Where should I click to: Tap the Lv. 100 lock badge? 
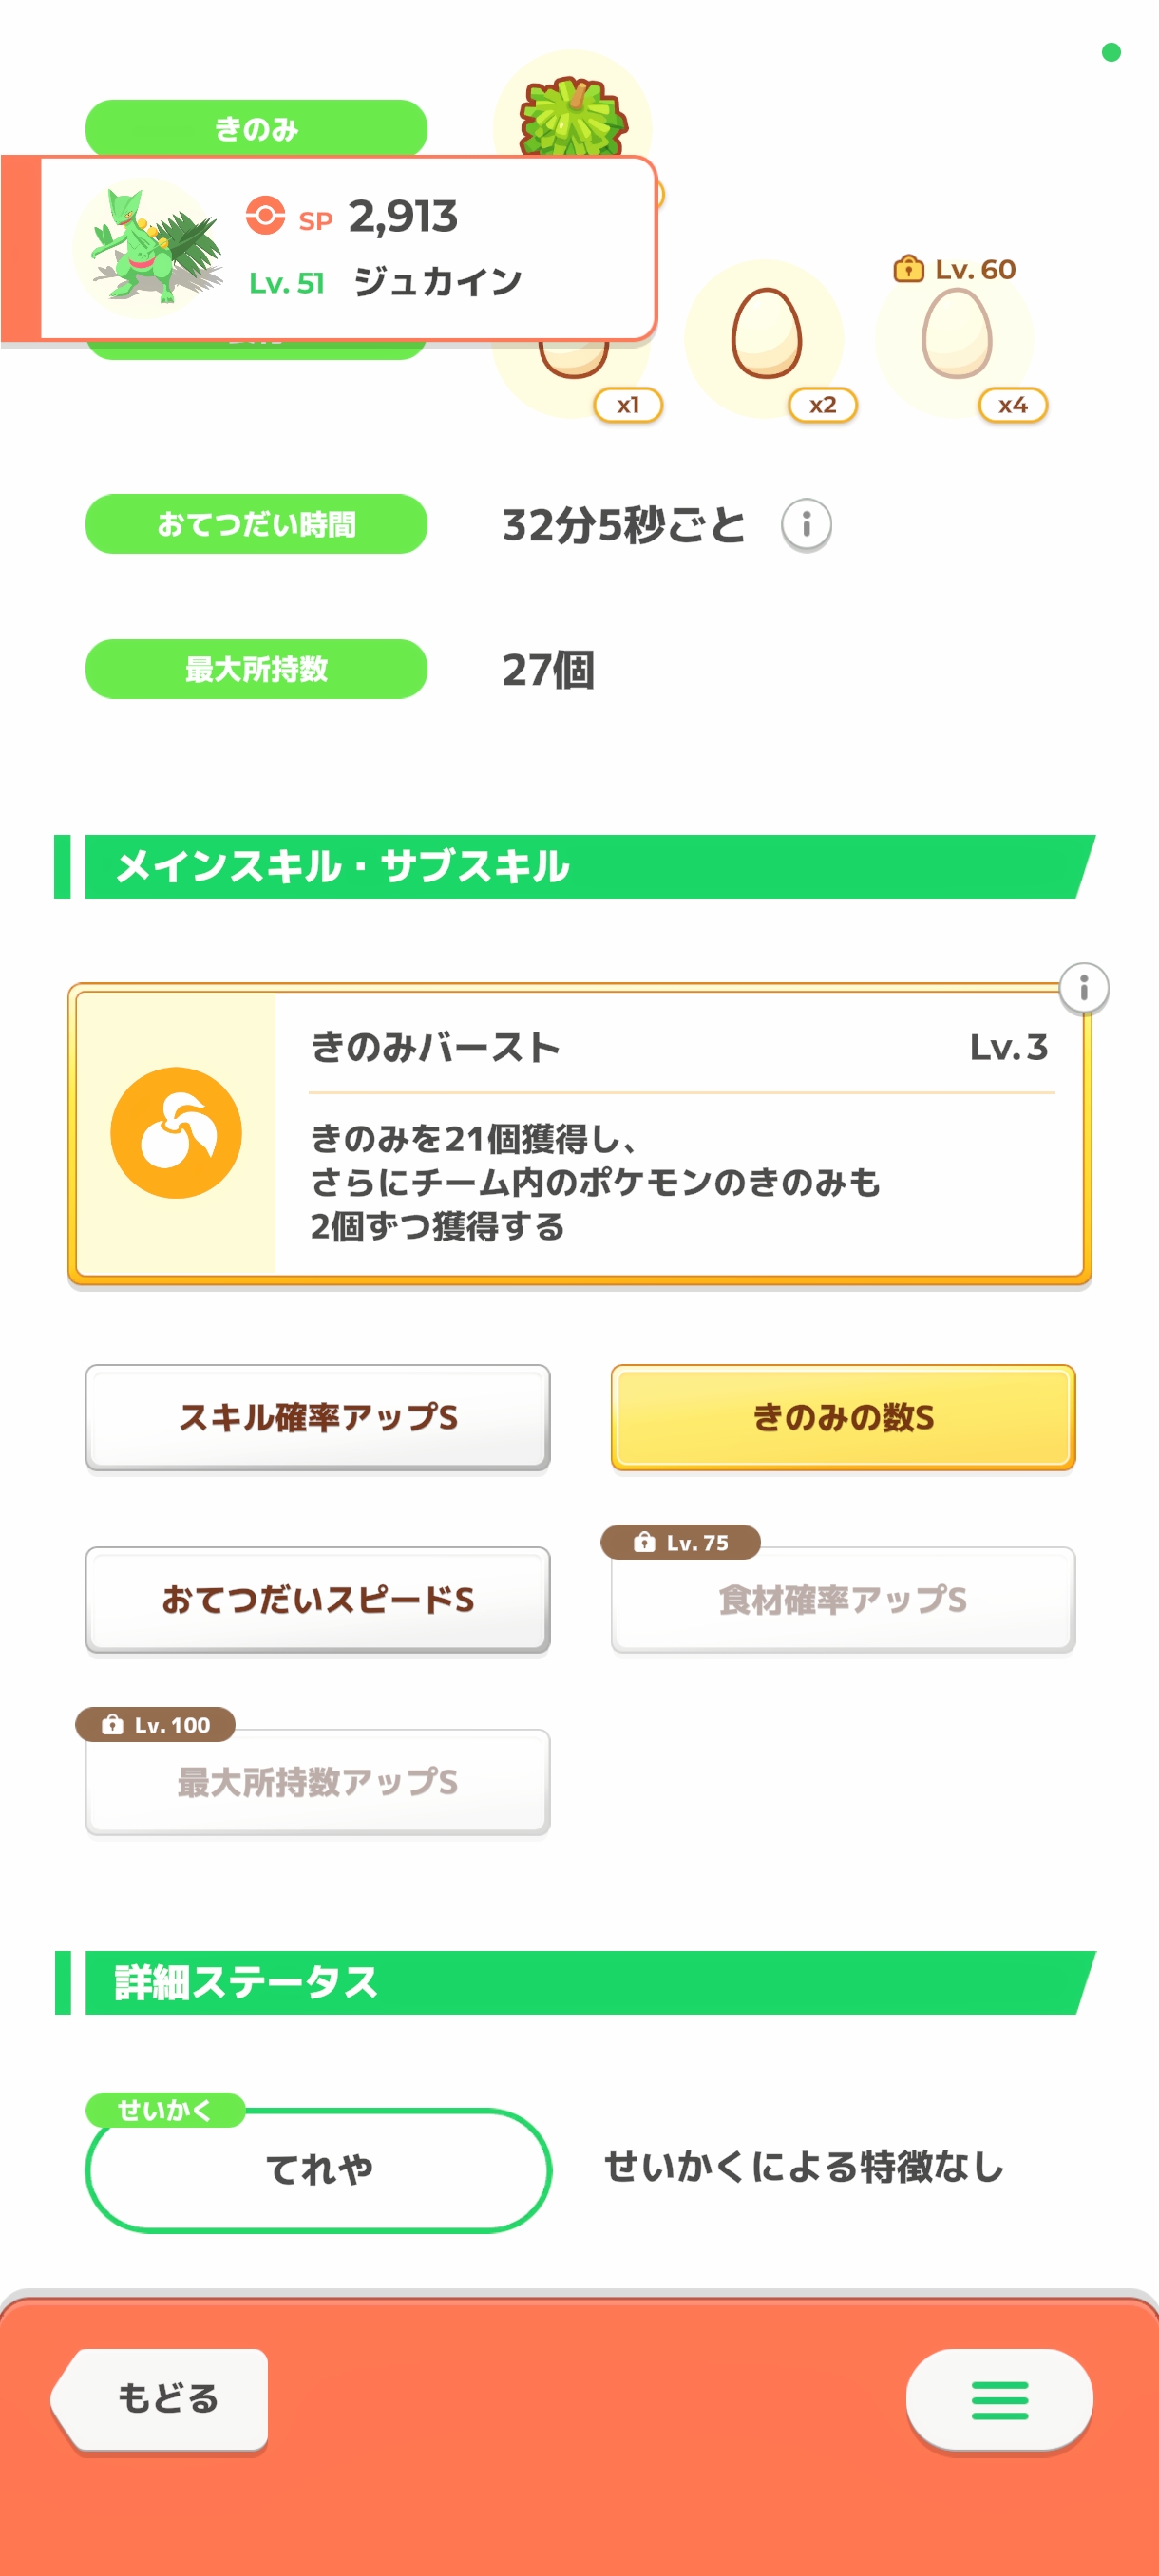156,1724
